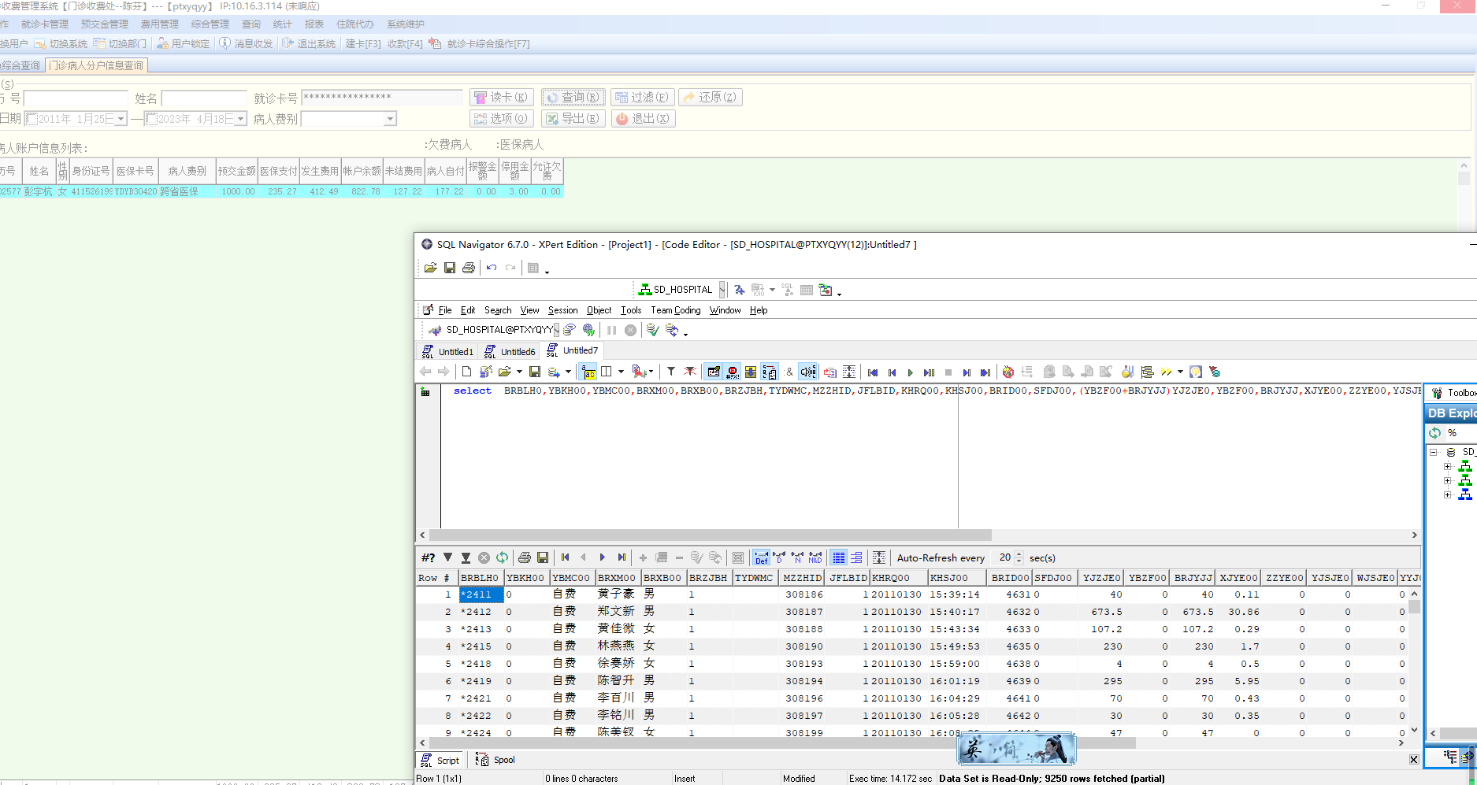Click the Save floppy icon in results toolbar
Screen dimensions: 1477x785
tap(543, 557)
